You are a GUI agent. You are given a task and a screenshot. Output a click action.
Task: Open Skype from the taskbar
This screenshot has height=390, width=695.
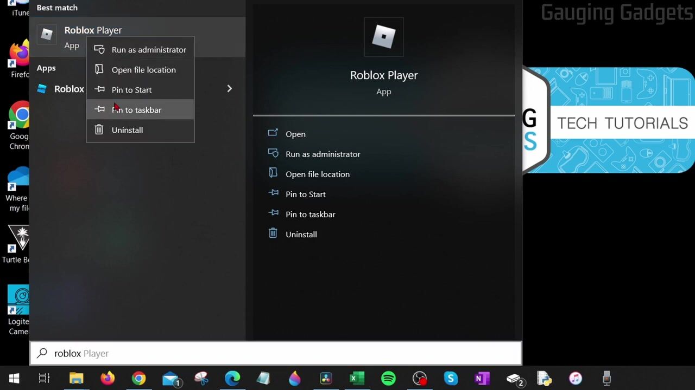[x=451, y=378]
